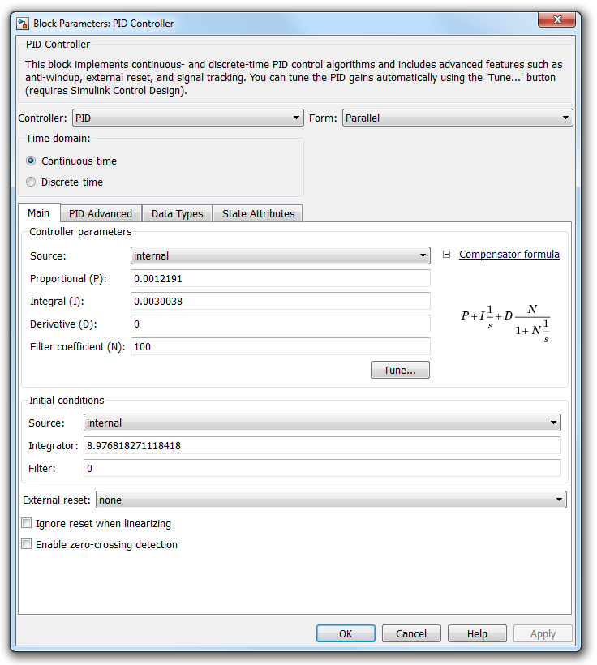Image resolution: width=597 pixels, height=665 pixels.
Task: Select Discrete-time radio button
Action: [x=31, y=182]
